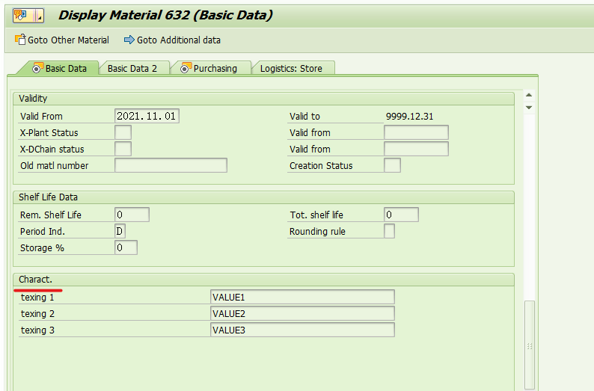Click the Old matl number label
594x391 pixels.
[54, 166]
